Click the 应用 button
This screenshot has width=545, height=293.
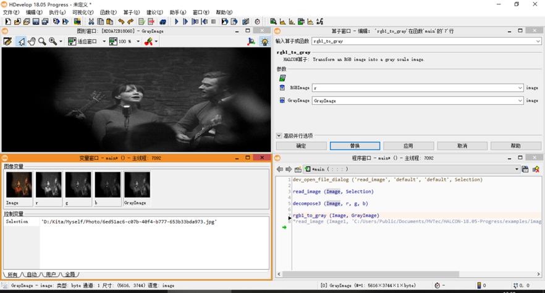tap(408, 146)
